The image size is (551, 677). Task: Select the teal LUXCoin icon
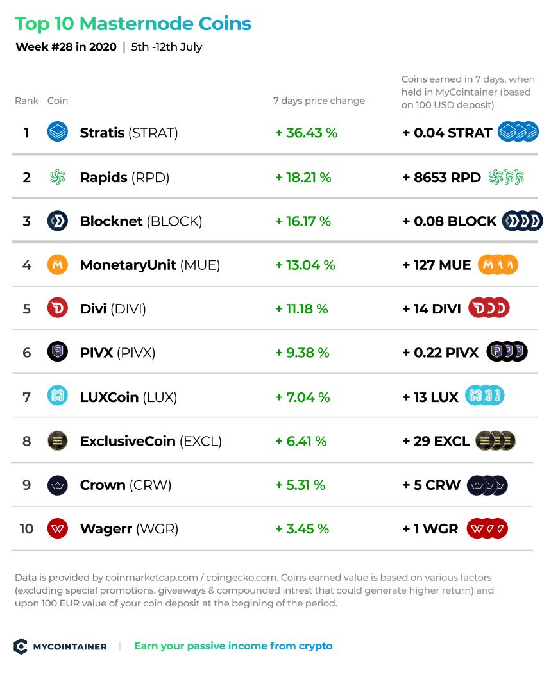tap(58, 396)
